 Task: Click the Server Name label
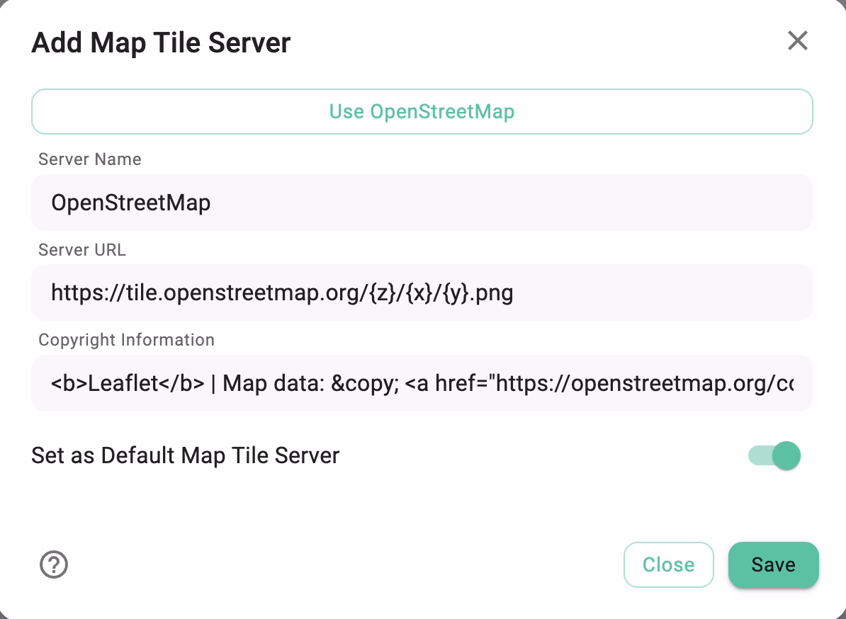[89, 159]
